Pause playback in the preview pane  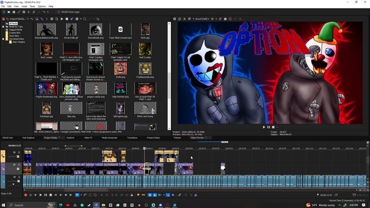tap(268, 127)
